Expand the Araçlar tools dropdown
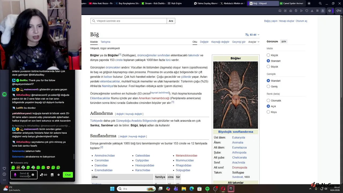This screenshot has width=343, height=193. 254,42
